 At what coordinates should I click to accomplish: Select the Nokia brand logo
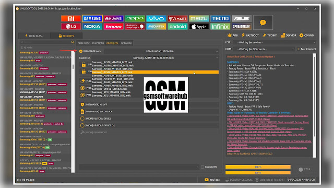(92, 27)
